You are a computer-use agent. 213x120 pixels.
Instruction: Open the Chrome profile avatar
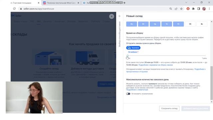204,9
